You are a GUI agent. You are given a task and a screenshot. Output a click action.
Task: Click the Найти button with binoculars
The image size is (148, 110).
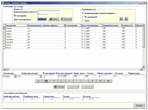tap(54, 19)
